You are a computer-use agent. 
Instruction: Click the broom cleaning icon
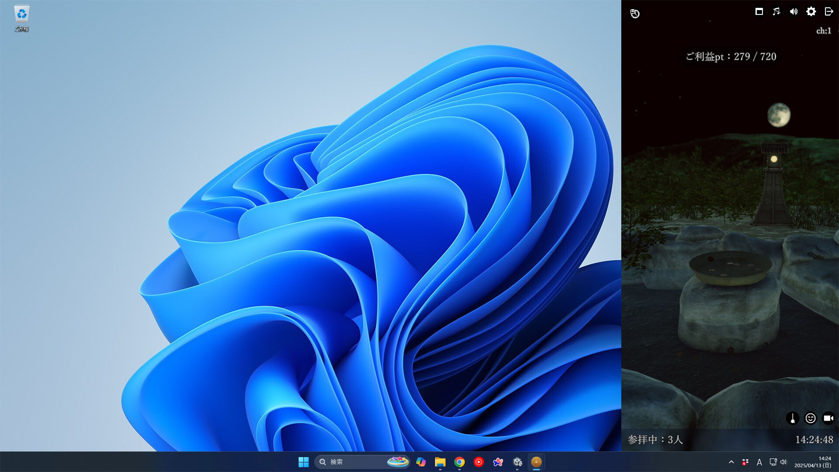tap(792, 418)
